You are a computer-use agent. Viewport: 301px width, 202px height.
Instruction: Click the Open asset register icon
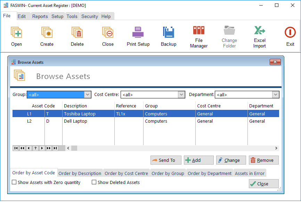tap(16, 33)
